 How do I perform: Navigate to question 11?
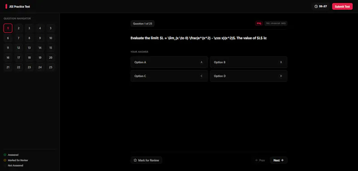(x=8, y=48)
